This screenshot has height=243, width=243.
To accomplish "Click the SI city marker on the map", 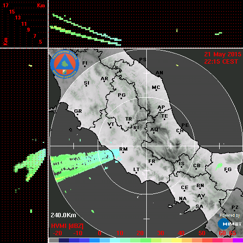I will tap(87, 84).
